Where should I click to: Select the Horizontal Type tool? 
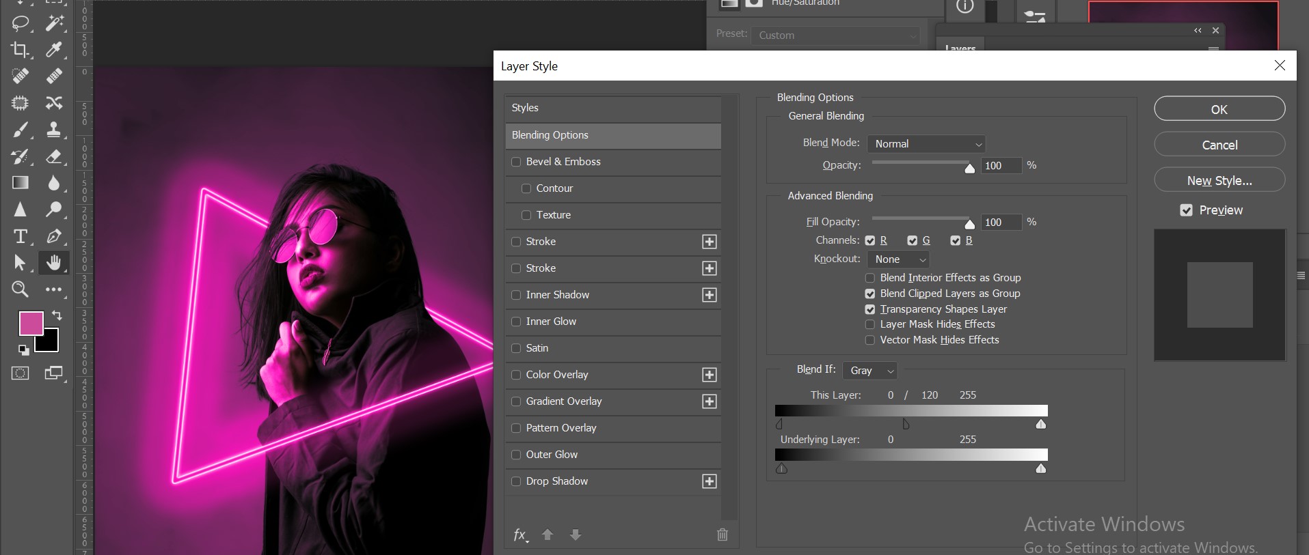point(20,237)
